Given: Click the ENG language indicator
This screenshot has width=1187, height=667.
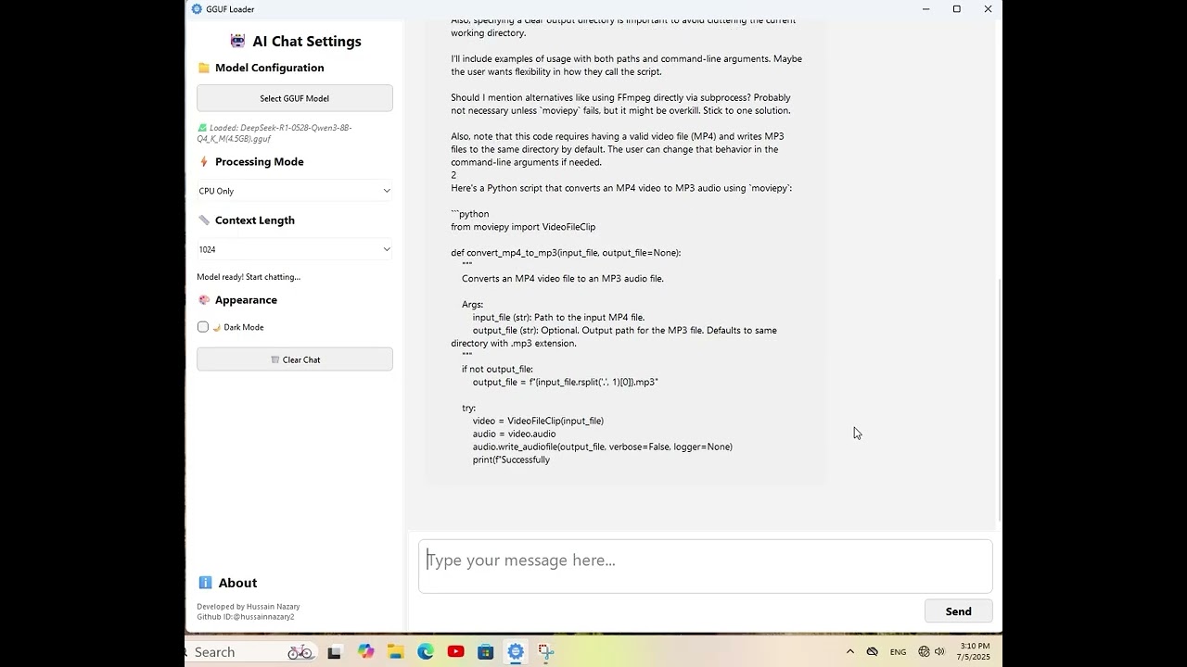Looking at the screenshot, I should (x=898, y=652).
